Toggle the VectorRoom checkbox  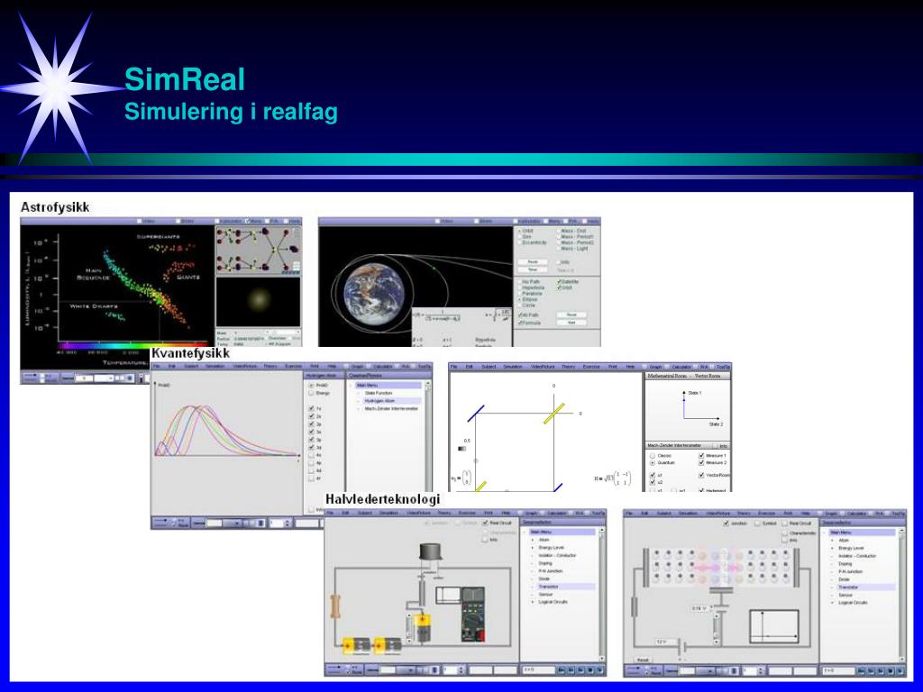point(701,475)
